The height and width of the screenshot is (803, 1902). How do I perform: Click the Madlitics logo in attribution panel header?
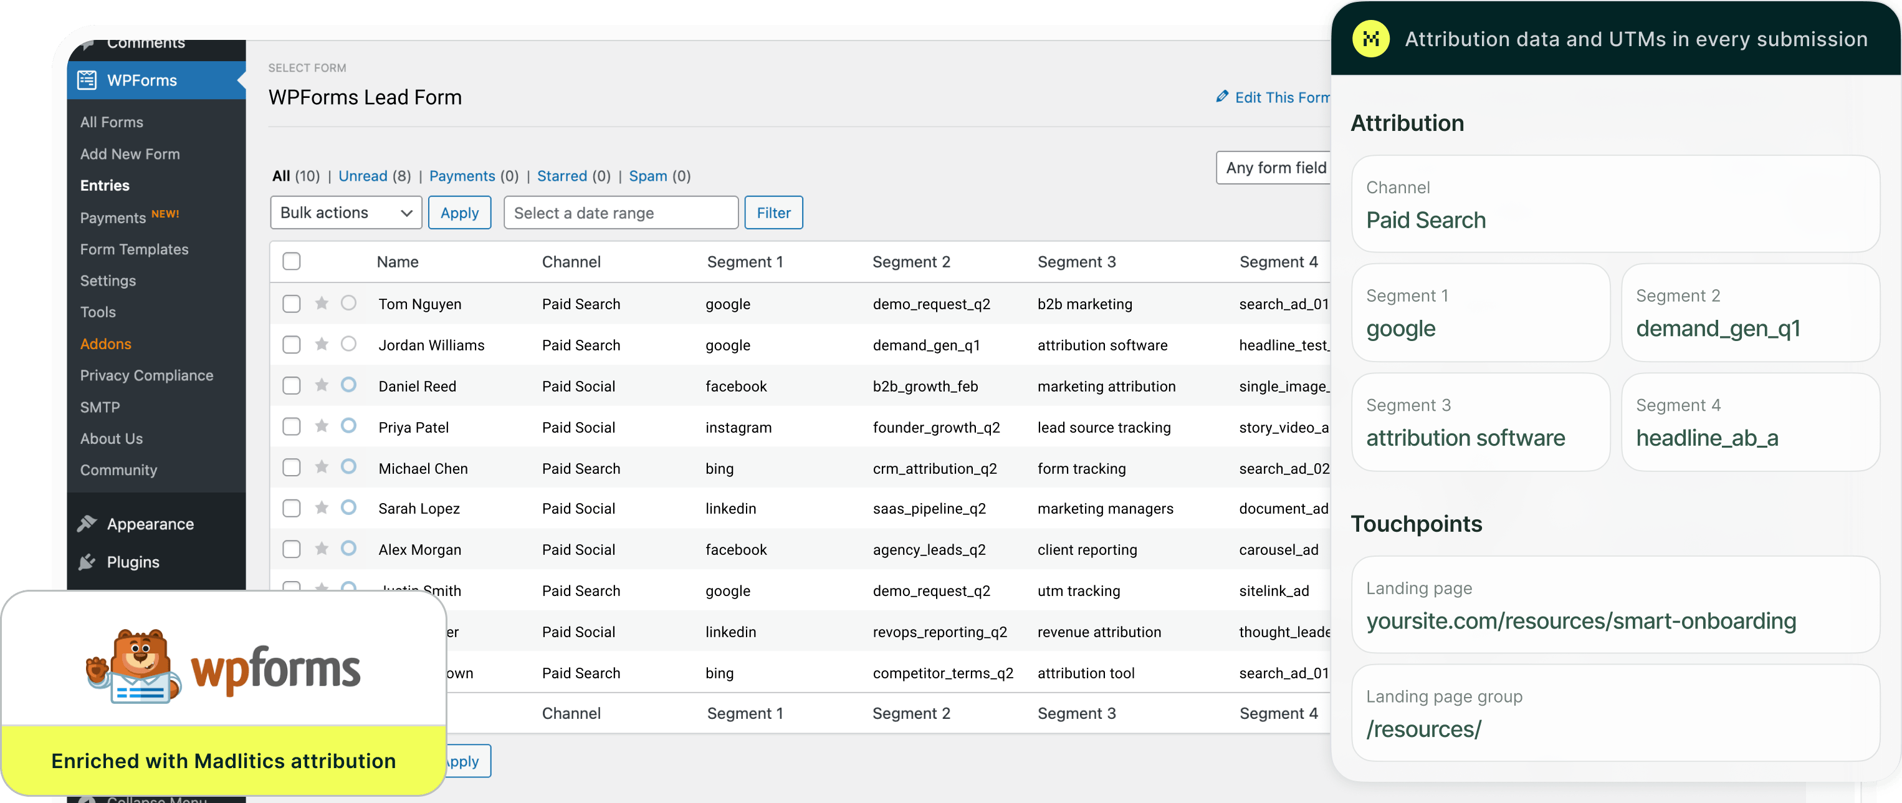(1371, 39)
